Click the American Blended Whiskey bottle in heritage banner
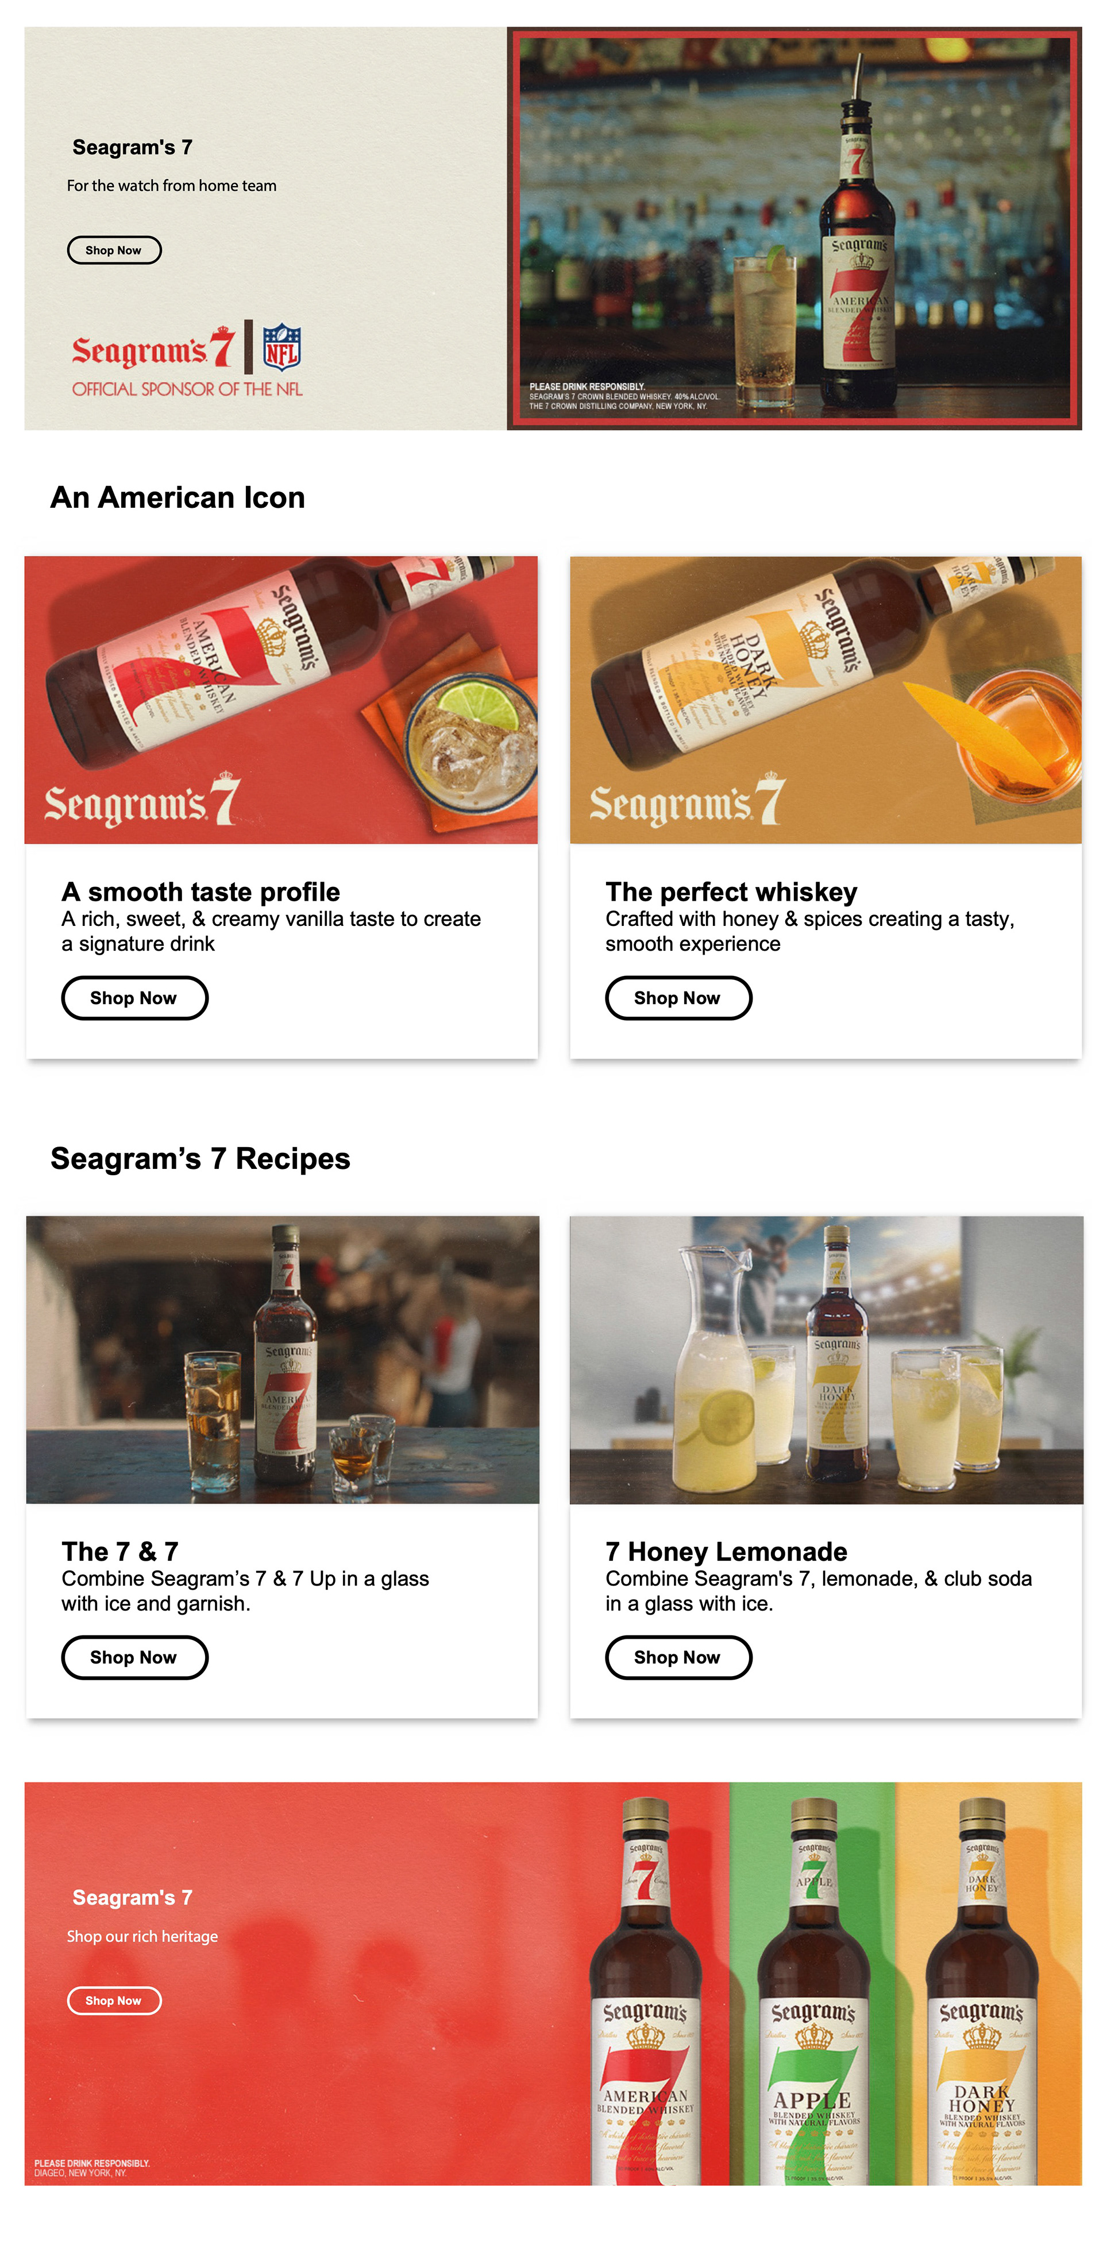 click(x=645, y=1992)
